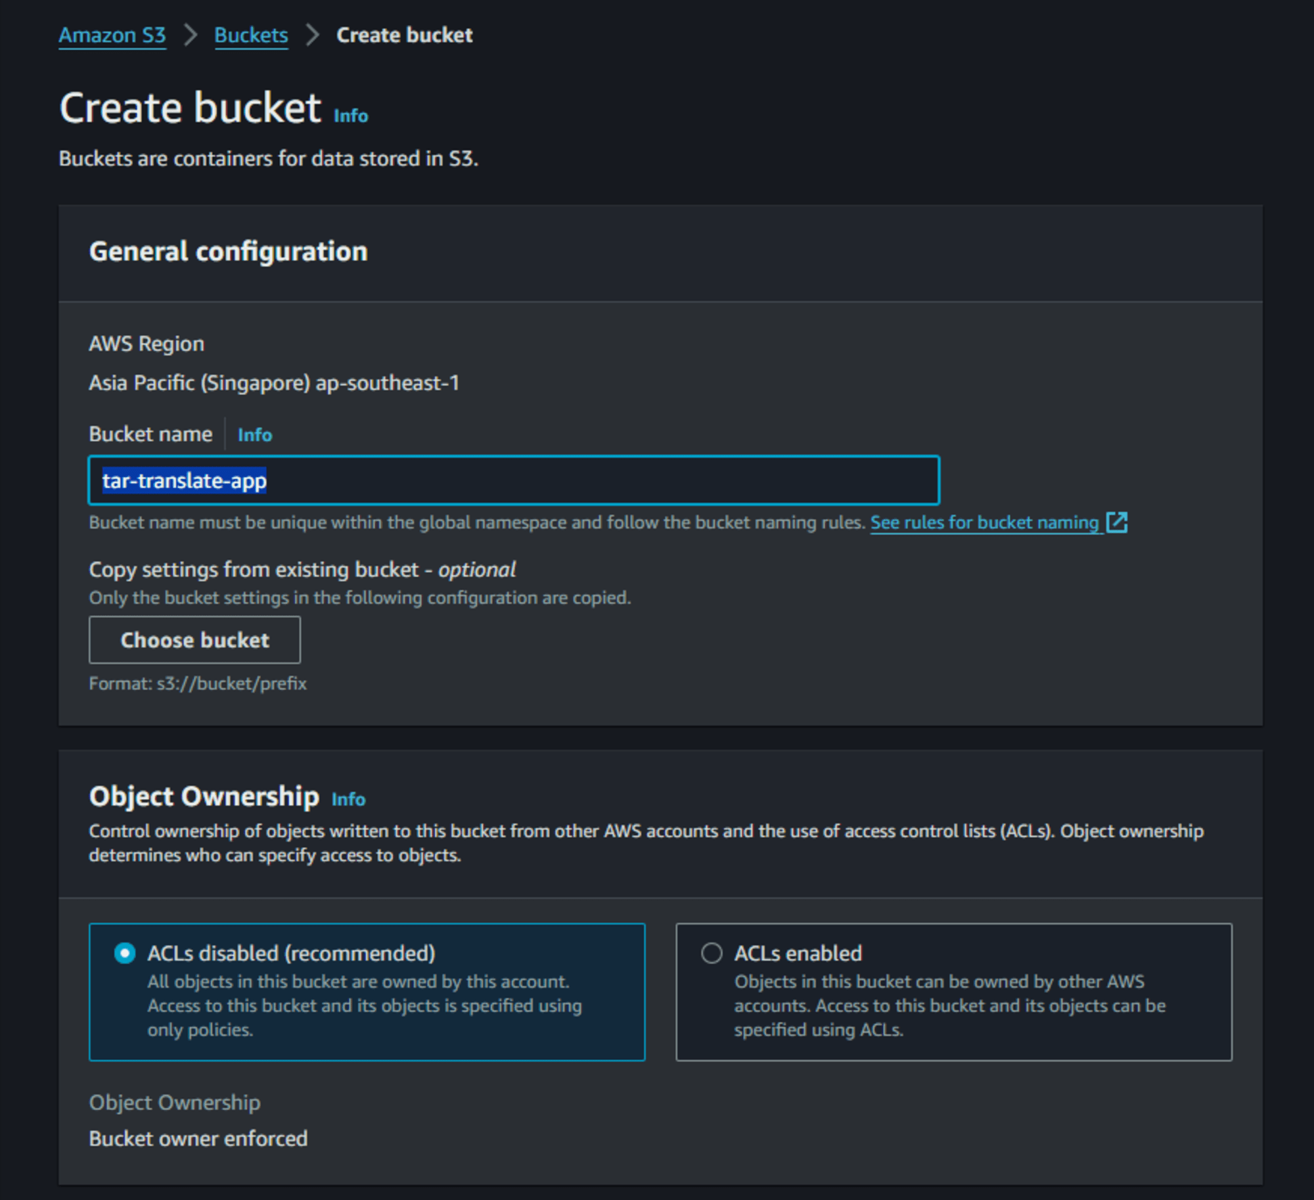Click the breadcrumb chevron after Buckets
Screen dimensions: 1314x1200
point(313,35)
